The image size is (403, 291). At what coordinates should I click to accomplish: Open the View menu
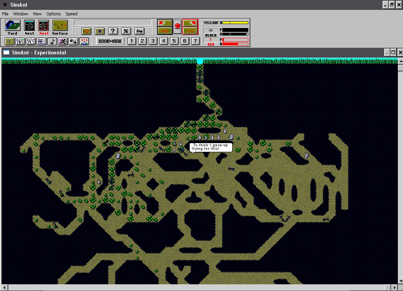pyautogui.click(x=37, y=14)
